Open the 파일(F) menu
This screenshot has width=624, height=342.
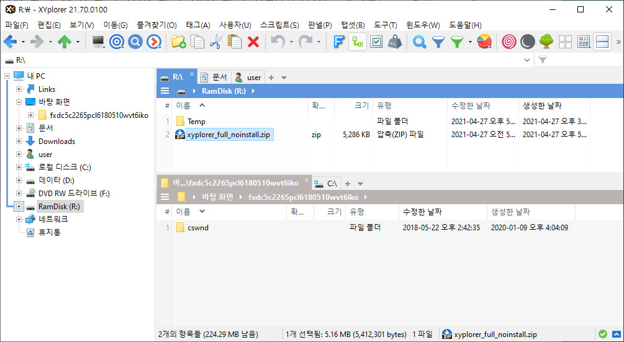(17, 25)
